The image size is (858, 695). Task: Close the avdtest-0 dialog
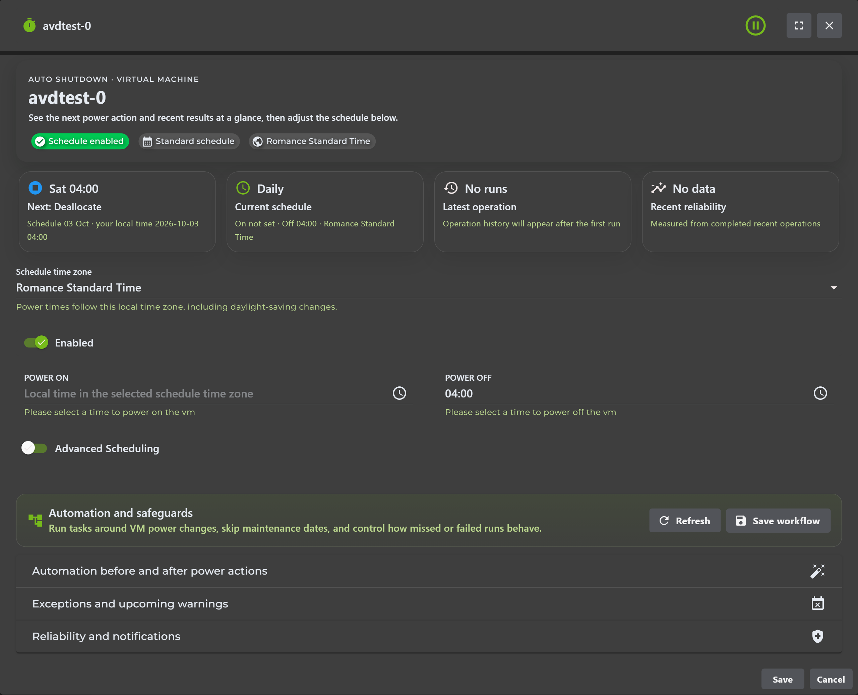pos(829,25)
